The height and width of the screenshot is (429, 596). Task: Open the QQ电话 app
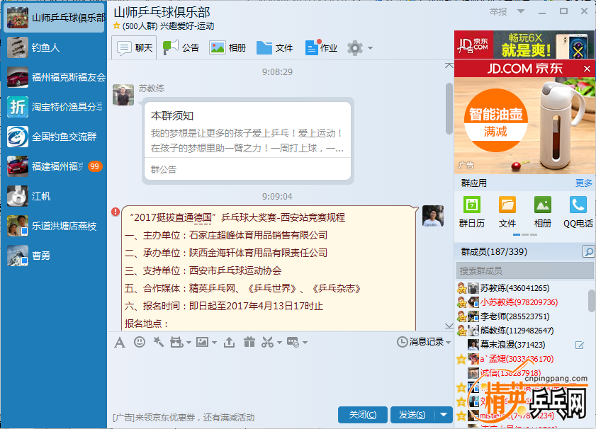tap(578, 212)
